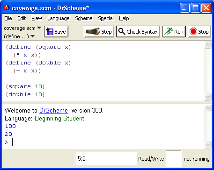Click the magnifying glass Check Syntax icon
The height and width of the screenshot is (170, 214).
click(122, 31)
